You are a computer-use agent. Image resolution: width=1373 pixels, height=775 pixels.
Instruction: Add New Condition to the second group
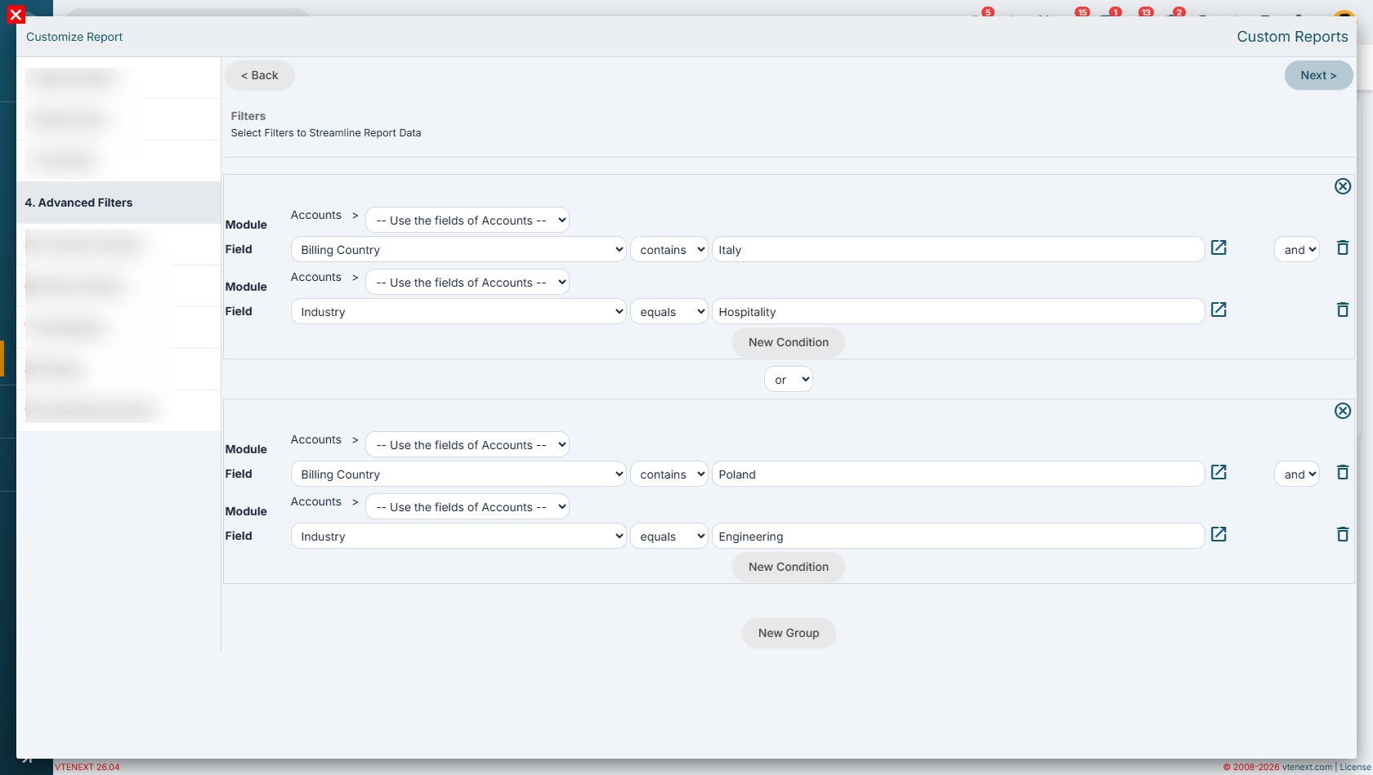click(x=789, y=567)
